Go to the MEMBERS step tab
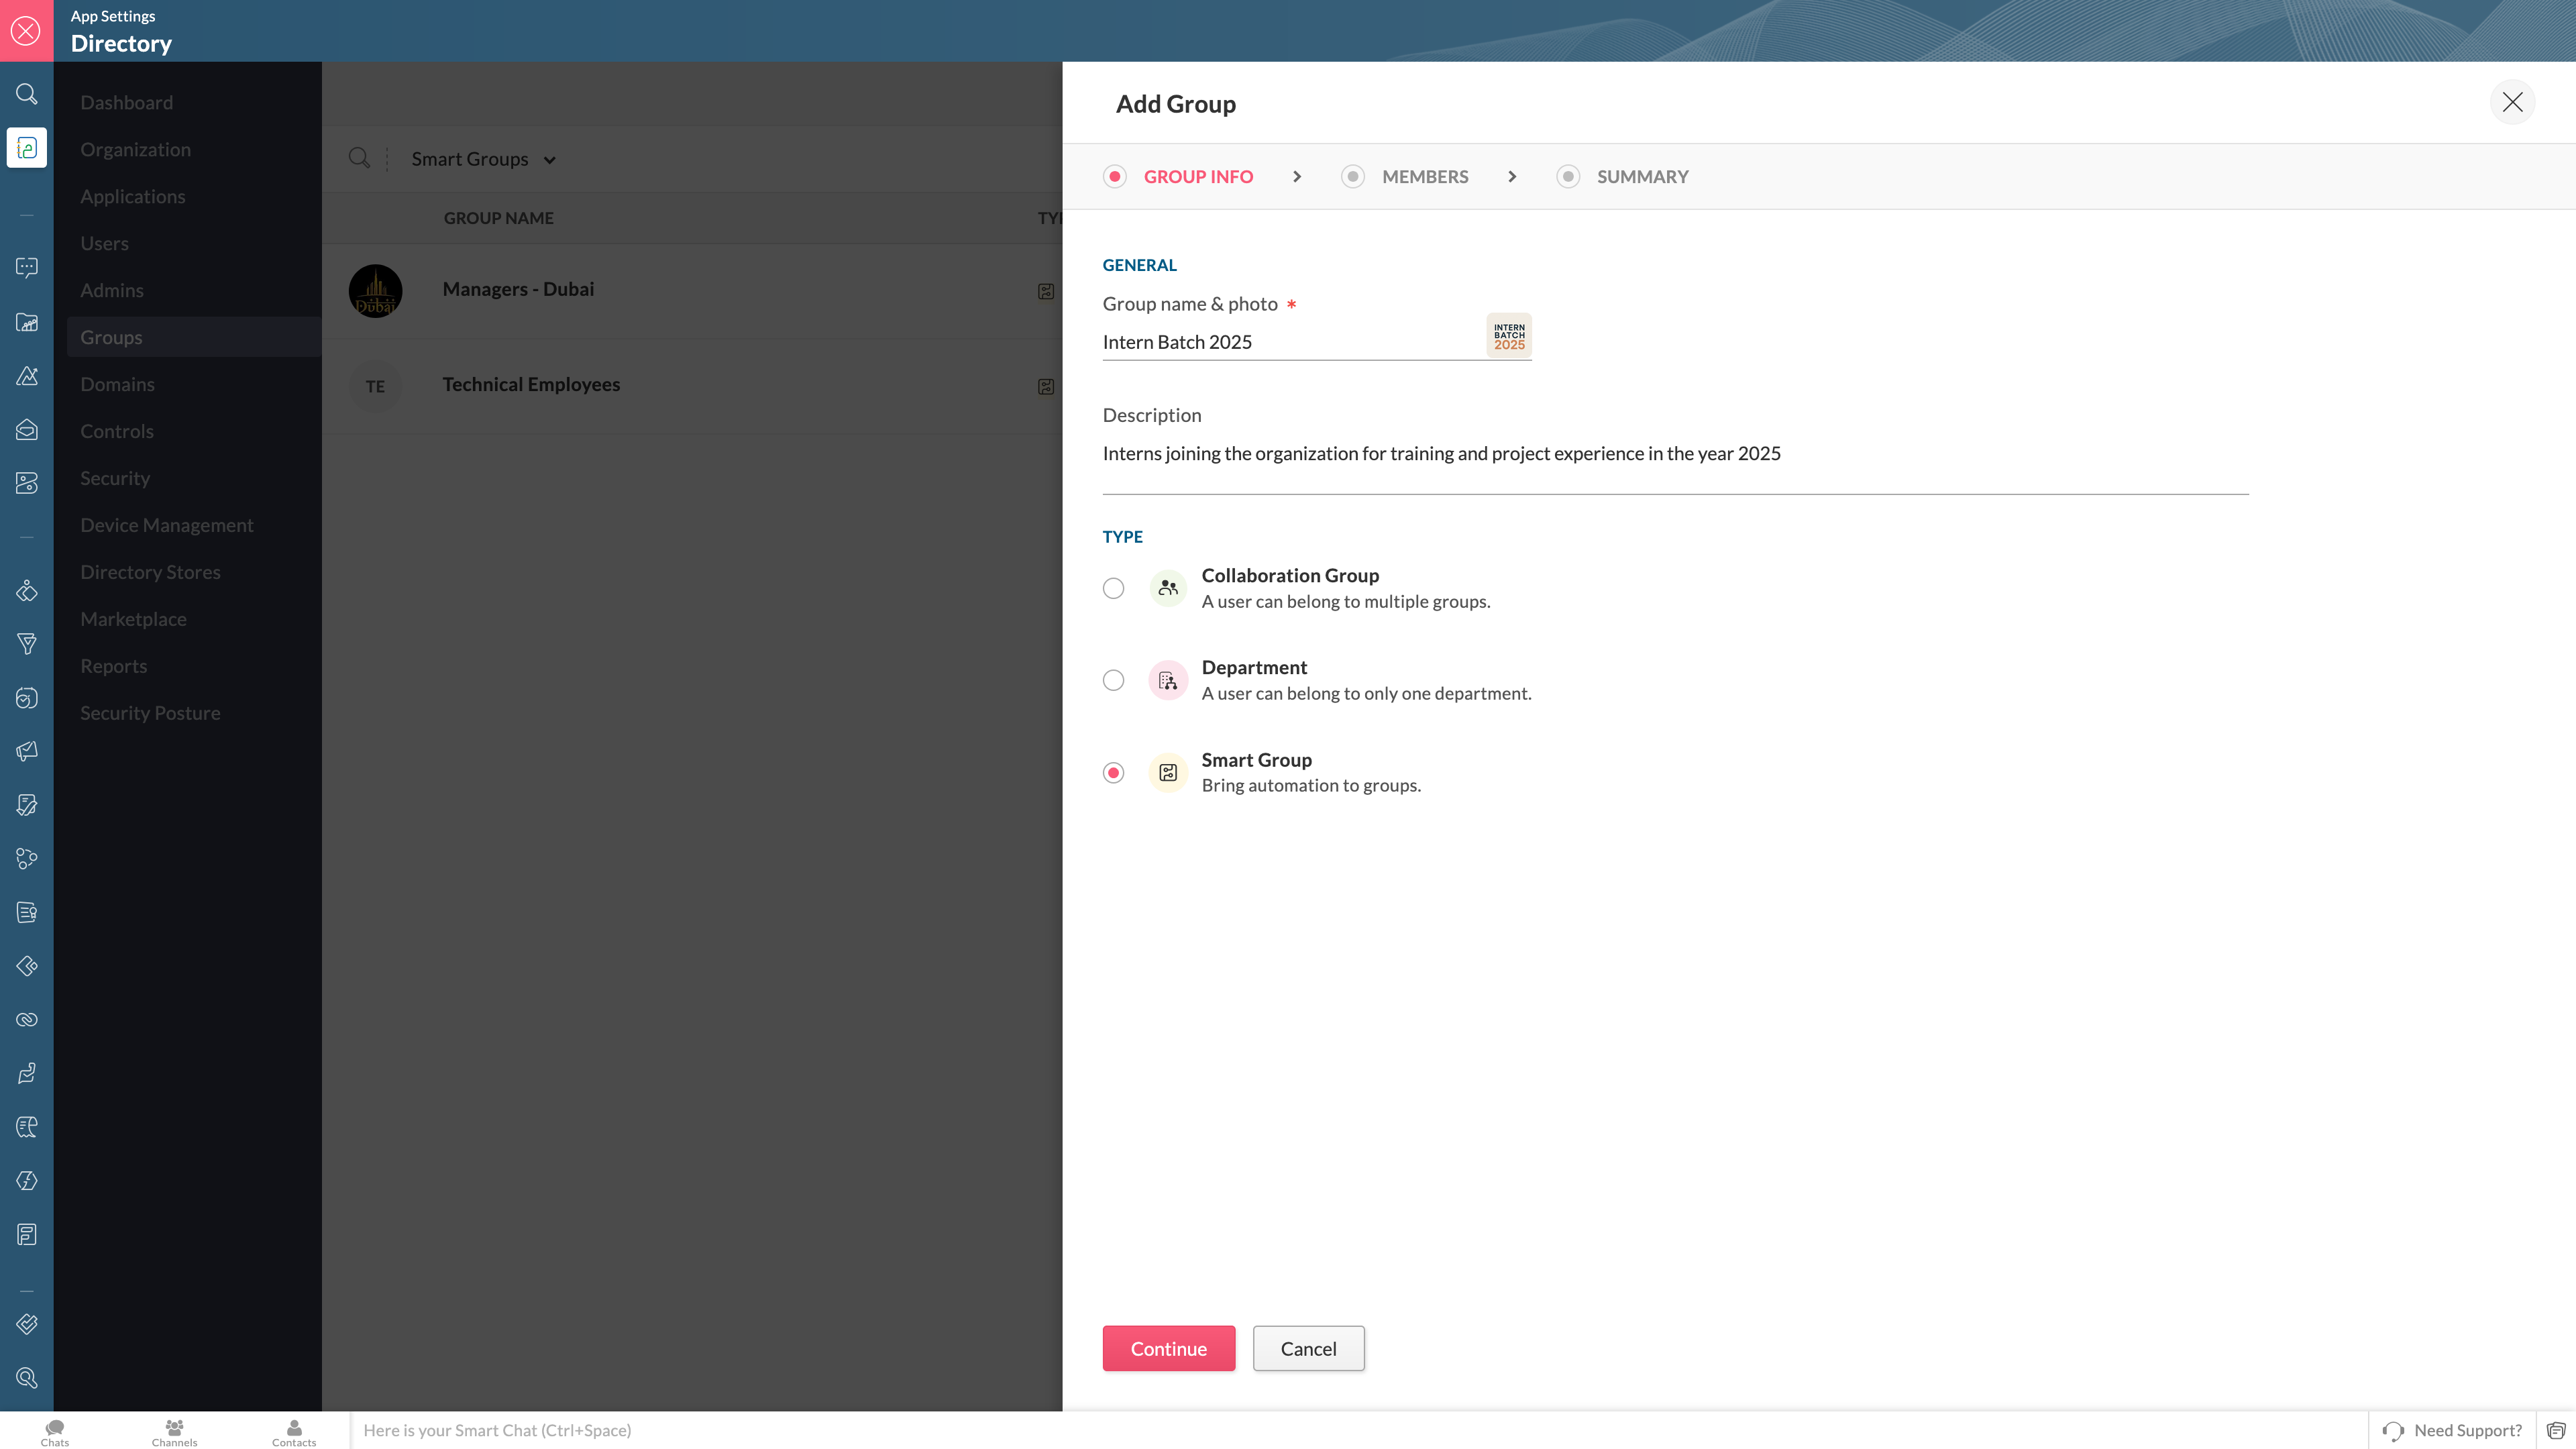 point(1424,177)
